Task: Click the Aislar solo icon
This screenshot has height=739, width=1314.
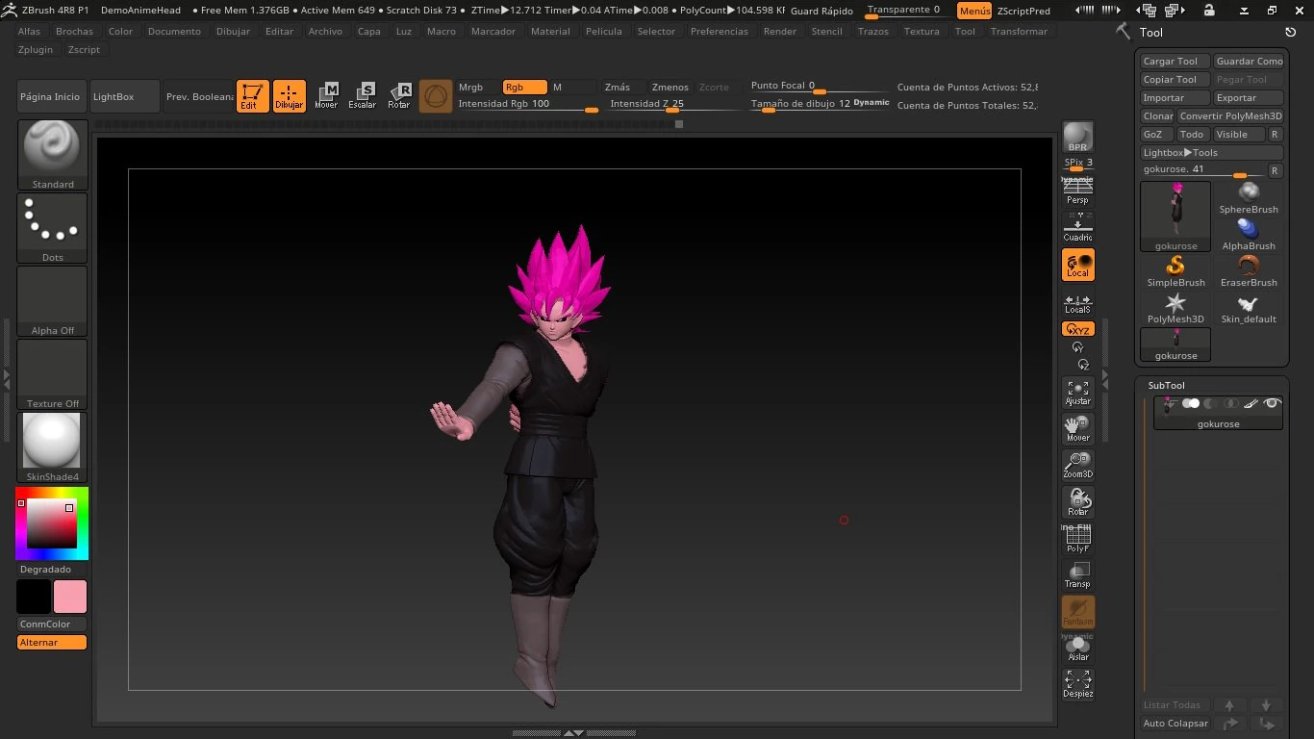Action: [1077, 649]
